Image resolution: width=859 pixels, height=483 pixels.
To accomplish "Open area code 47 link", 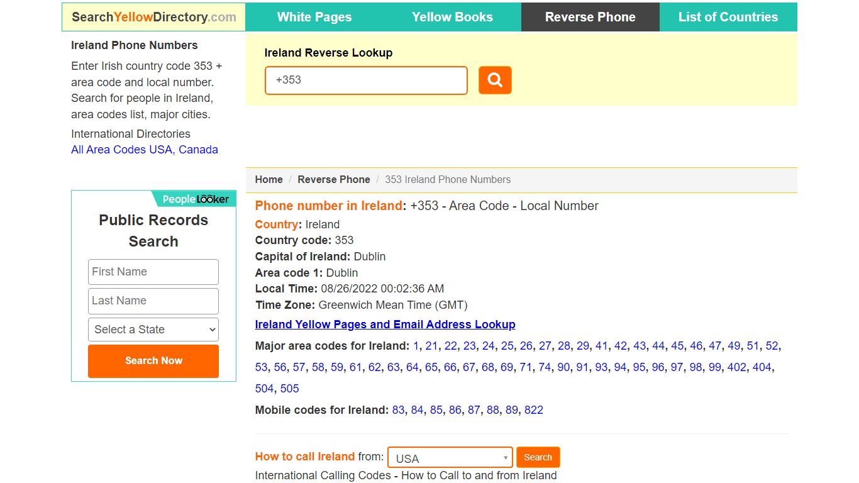I will (x=714, y=346).
